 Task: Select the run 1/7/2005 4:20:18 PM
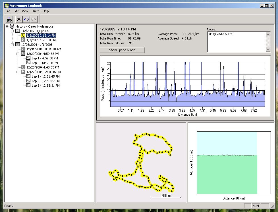[41, 40]
